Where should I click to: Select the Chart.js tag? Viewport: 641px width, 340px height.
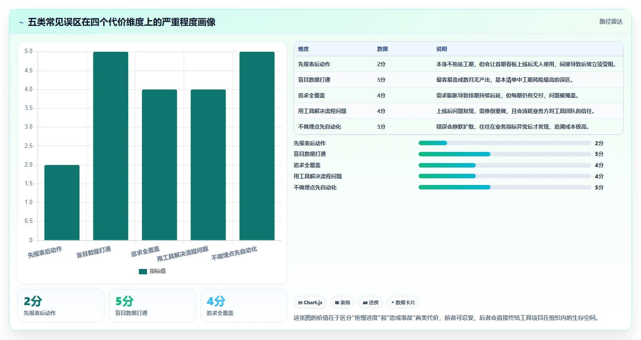pyautogui.click(x=310, y=302)
